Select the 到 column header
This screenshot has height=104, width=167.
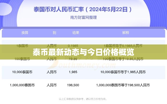point(54,33)
